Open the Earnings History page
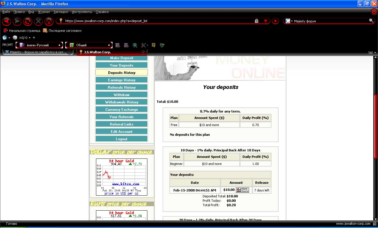 121,80
